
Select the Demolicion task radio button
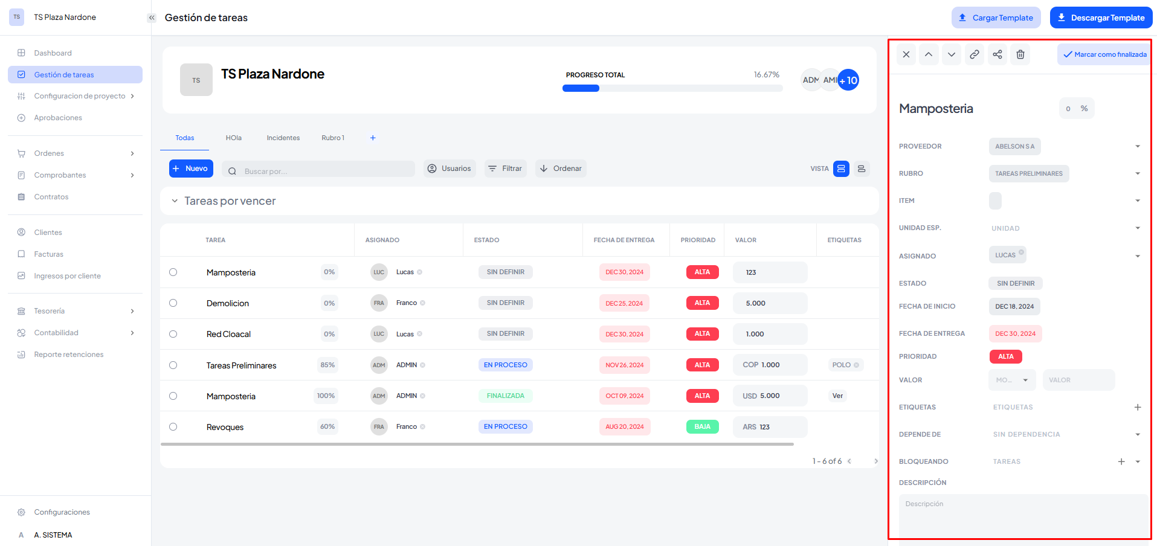click(x=173, y=303)
